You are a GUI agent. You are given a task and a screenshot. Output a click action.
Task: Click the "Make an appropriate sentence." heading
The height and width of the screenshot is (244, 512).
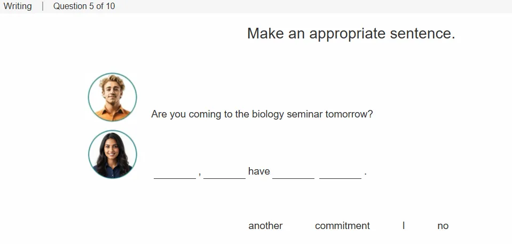[351, 33]
